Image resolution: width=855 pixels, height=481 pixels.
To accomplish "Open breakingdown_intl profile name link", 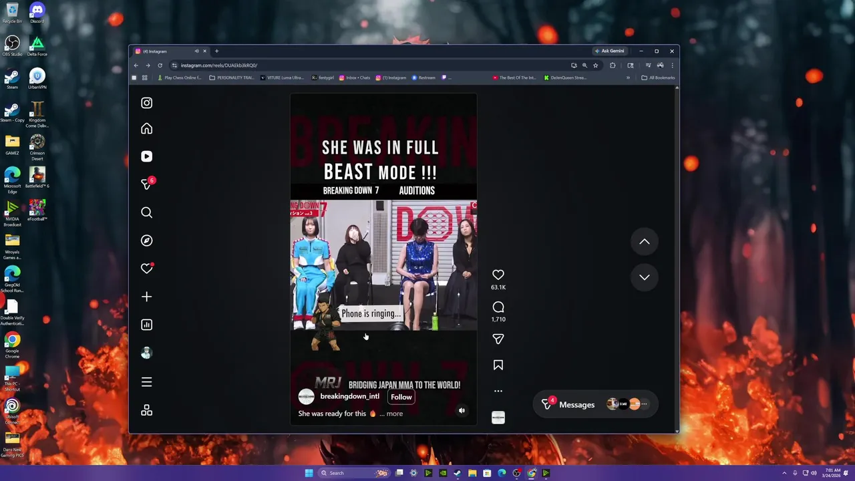I will pyautogui.click(x=349, y=396).
